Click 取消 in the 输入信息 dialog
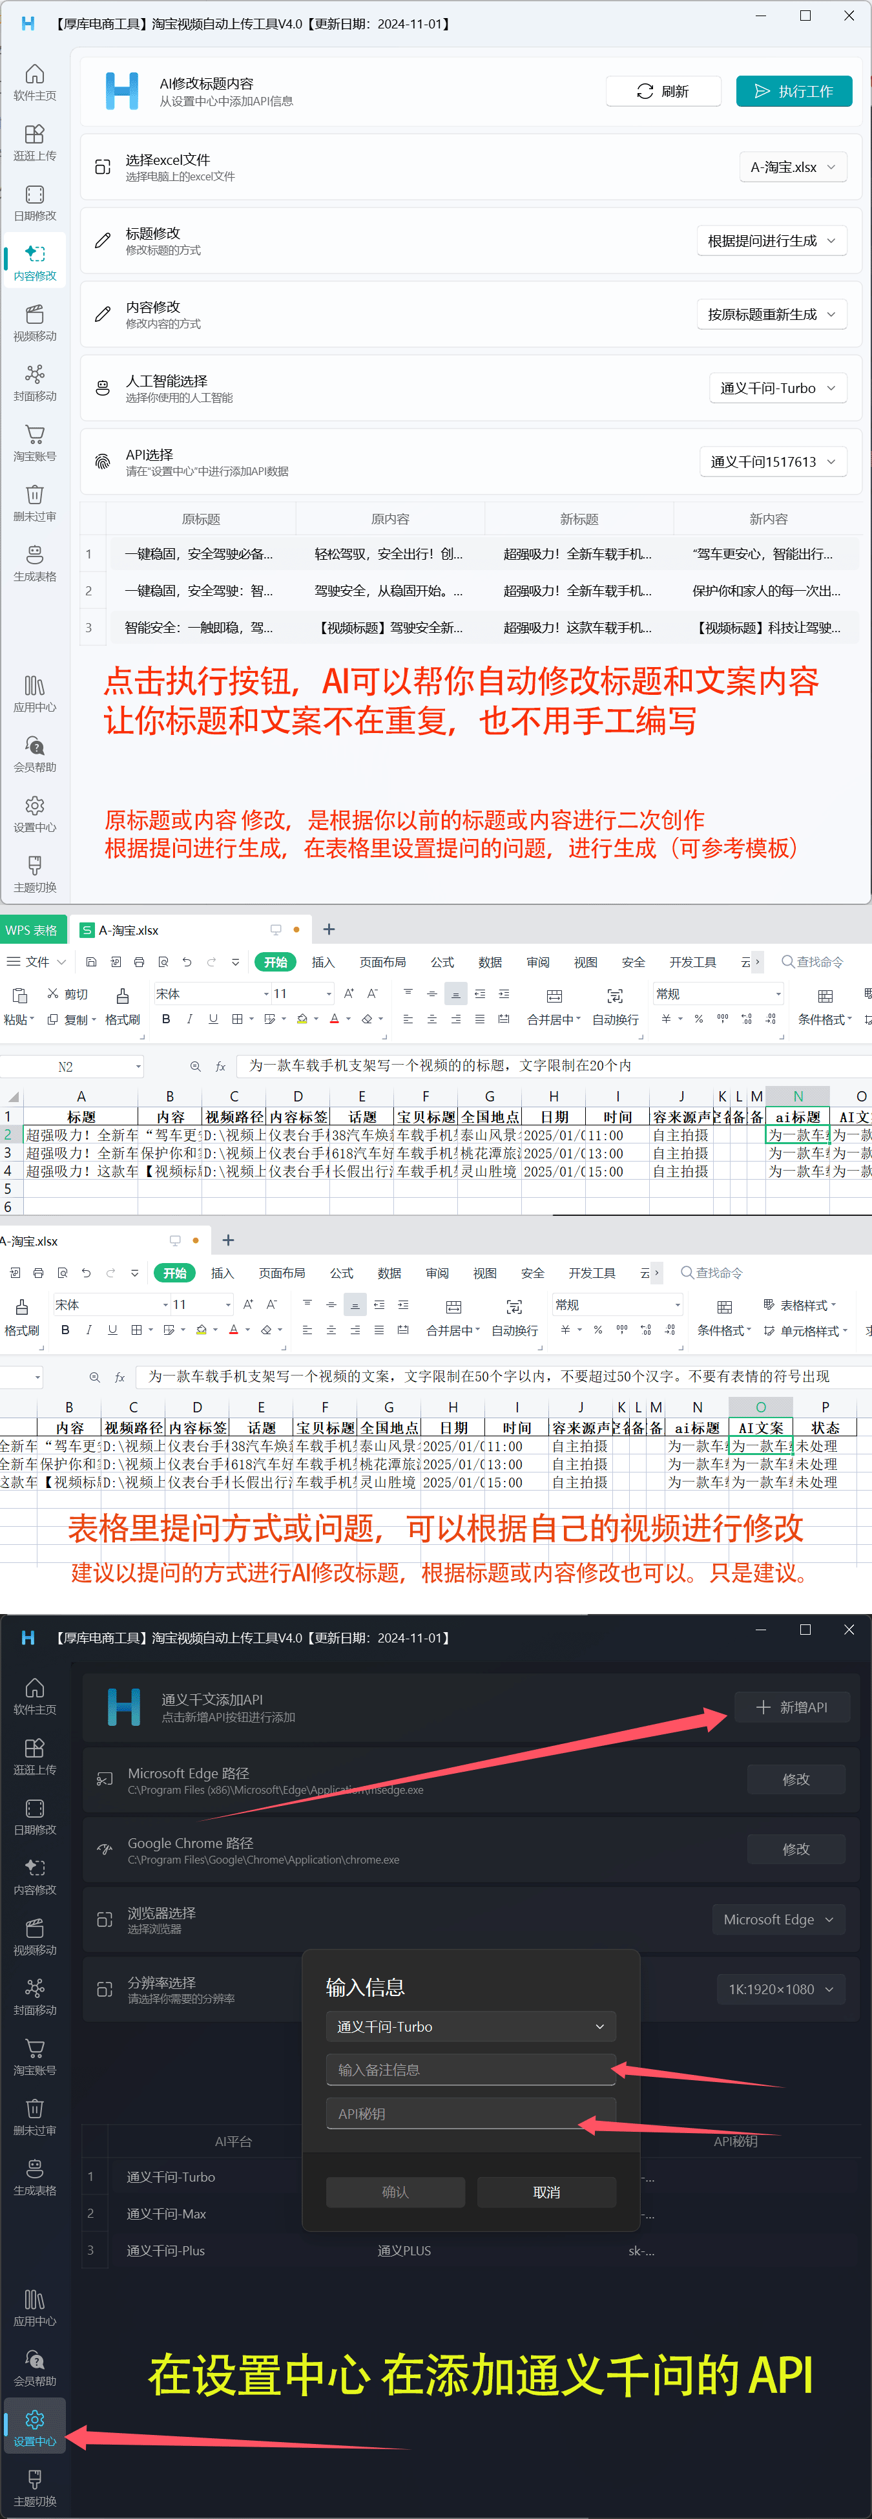The width and height of the screenshot is (872, 2519). pos(546,2193)
